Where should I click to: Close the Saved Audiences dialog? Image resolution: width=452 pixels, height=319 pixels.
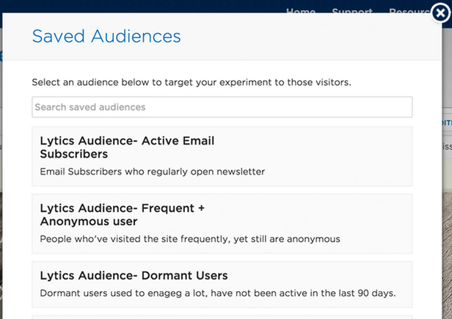[440, 12]
